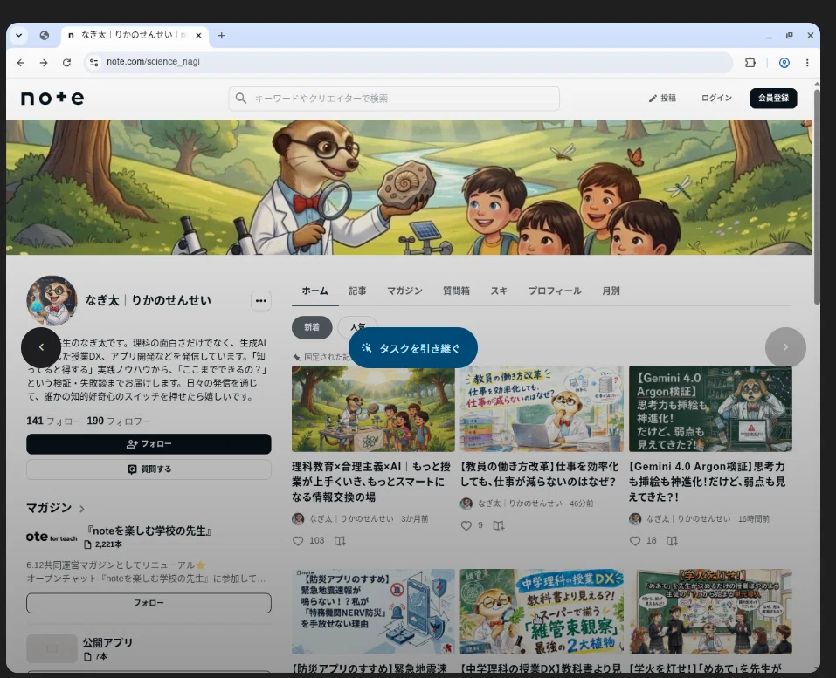
Task: Add Gemini 4.0 Argon article to magazine
Action: [x=672, y=541]
